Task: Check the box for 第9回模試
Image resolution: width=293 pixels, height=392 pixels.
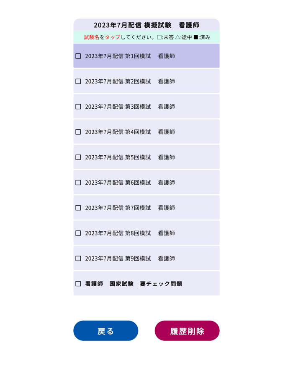Action: [78, 258]
